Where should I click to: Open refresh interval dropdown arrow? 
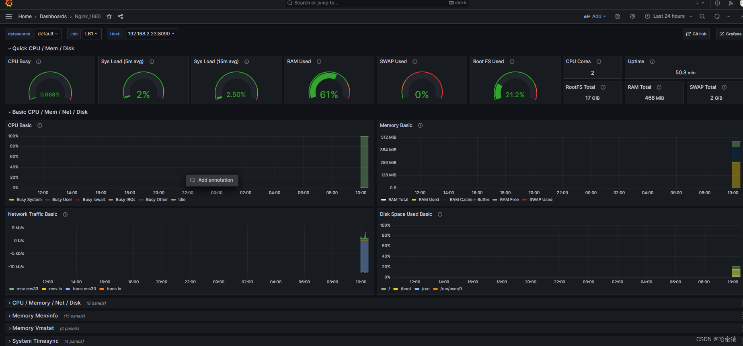pyautogui.click(x=728, y=16)
